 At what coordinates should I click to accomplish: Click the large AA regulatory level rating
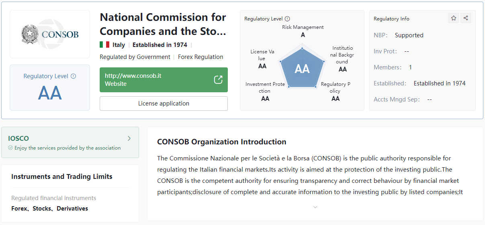50,93
